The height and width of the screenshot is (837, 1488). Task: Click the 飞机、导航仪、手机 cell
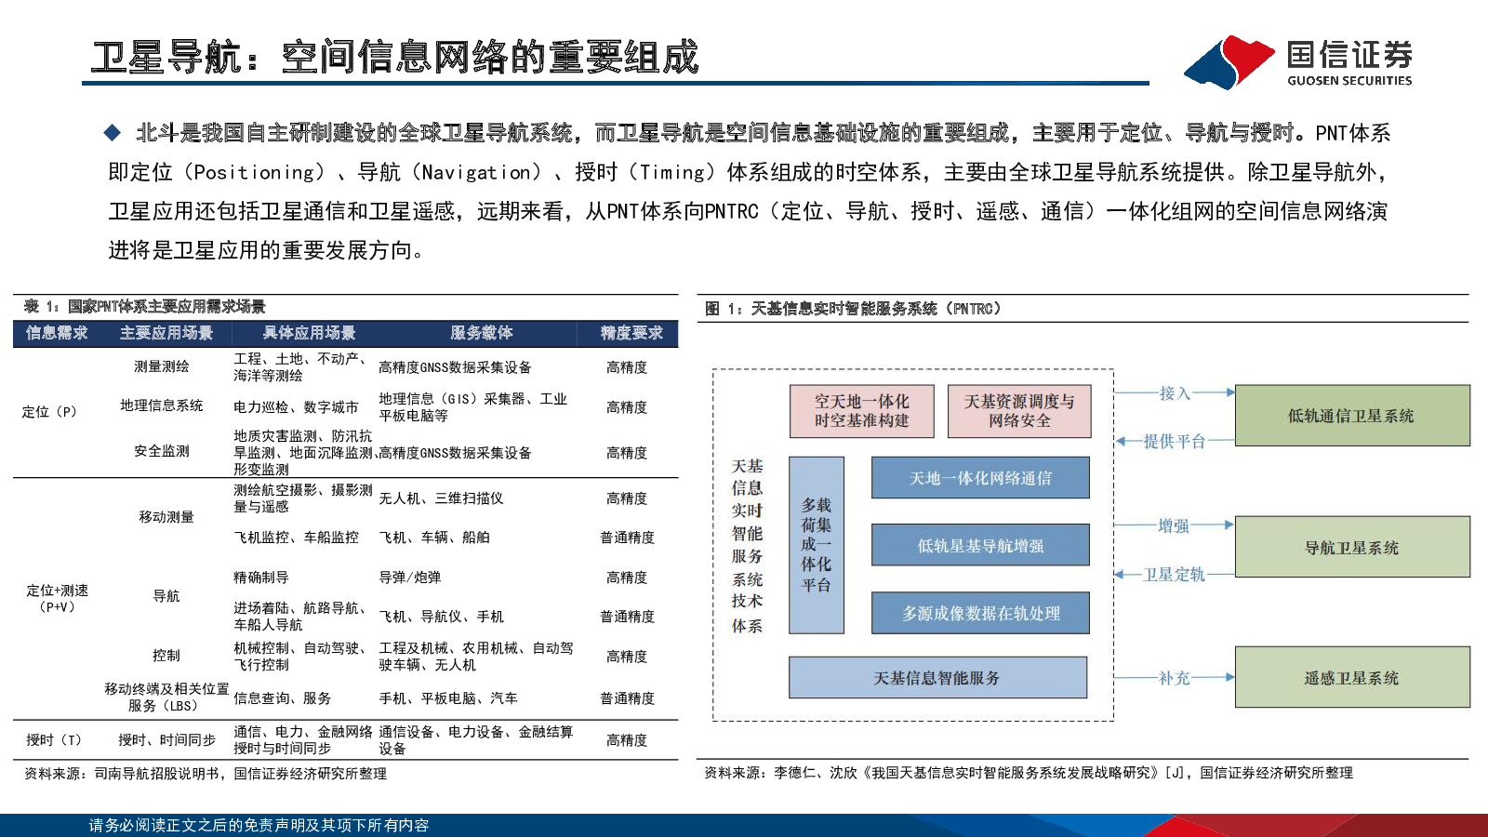441,617
